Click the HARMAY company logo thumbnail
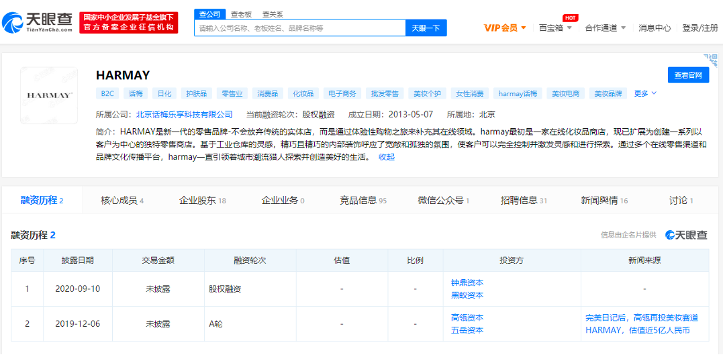 pyautogui.click(x=48, y=95)
